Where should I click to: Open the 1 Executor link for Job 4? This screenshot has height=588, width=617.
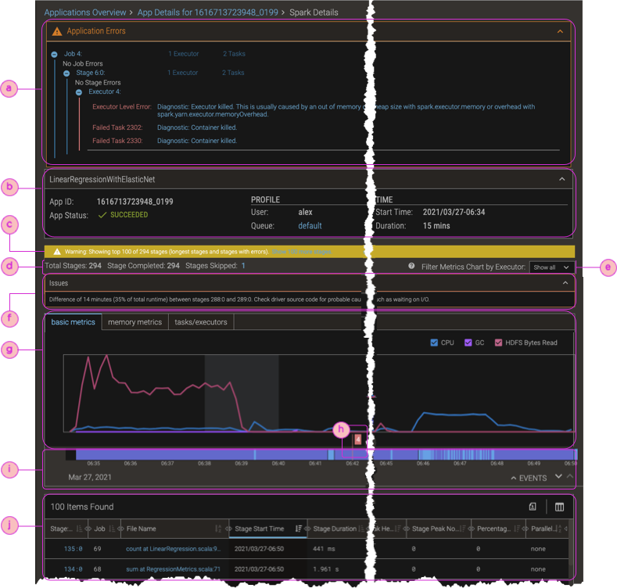pos(183,54)
